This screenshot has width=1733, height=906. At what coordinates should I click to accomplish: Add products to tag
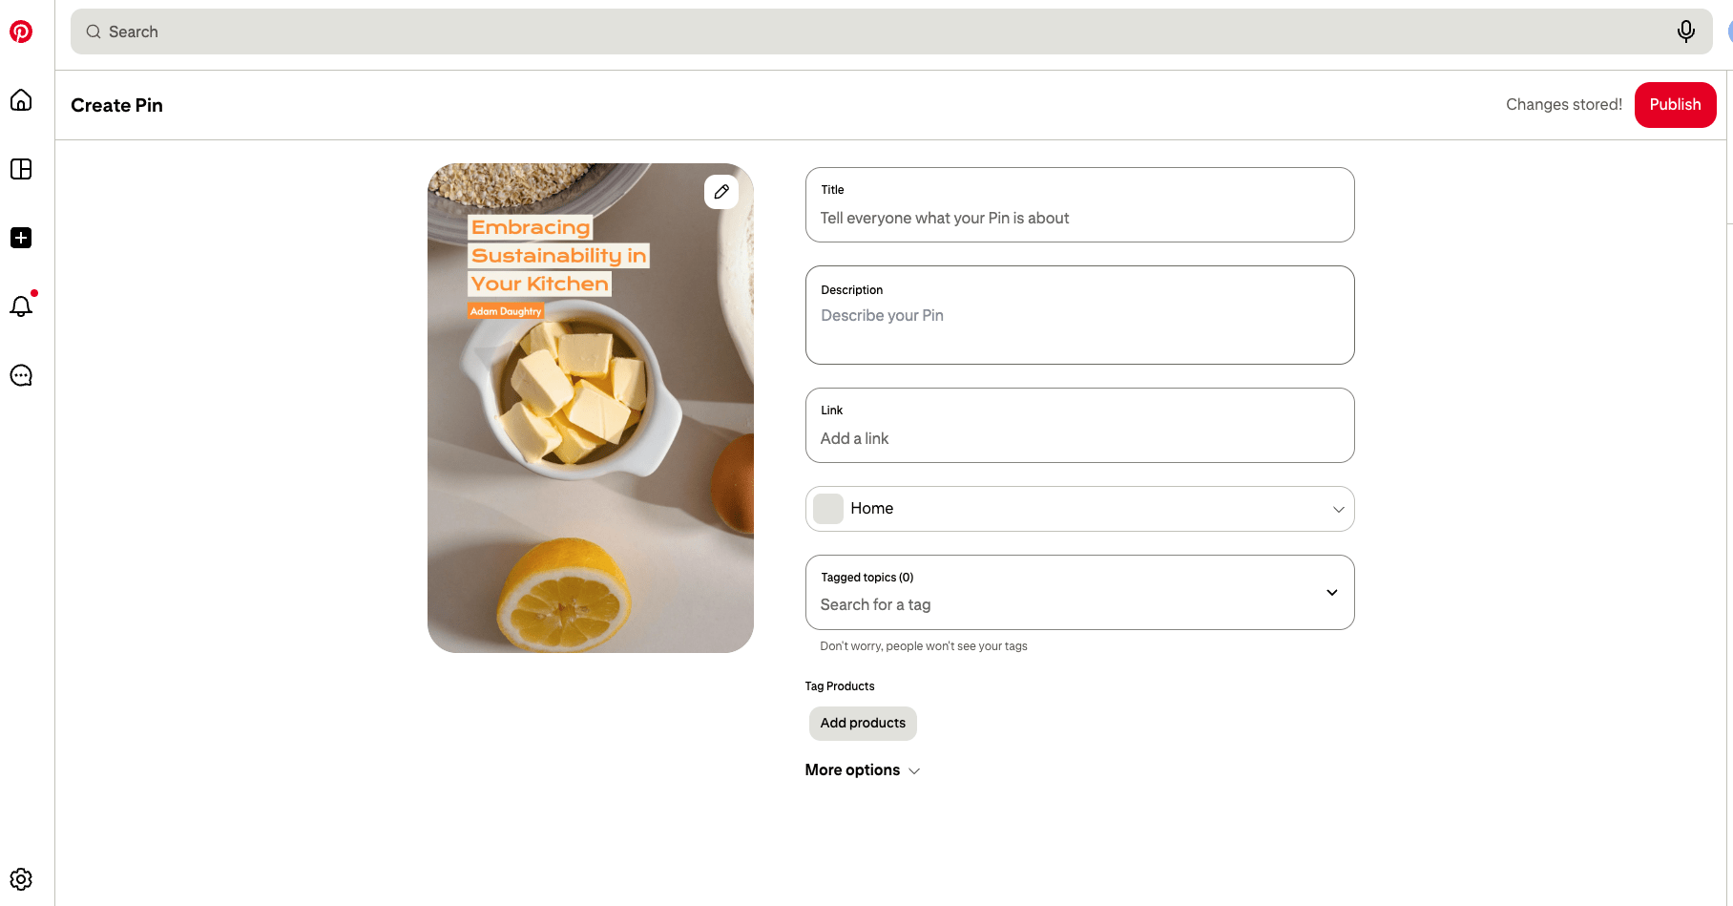(x=863, y=724)
